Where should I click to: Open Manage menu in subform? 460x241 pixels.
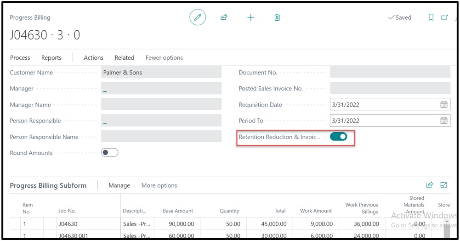point(119,185)
